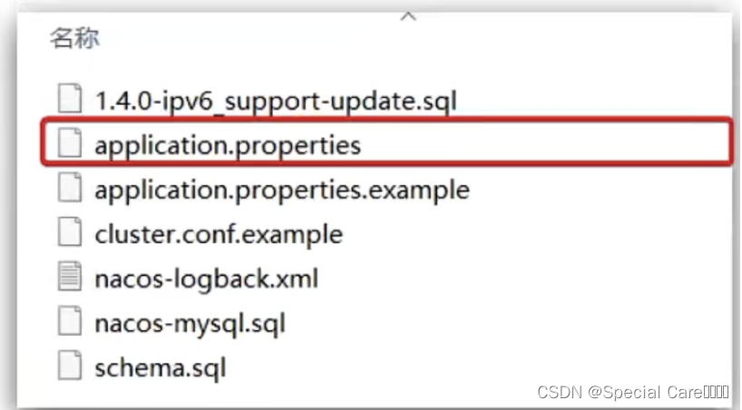
Task: Click the 1.4.0-ipv6_support-update.sql file icon
Action: click(70, 98)
